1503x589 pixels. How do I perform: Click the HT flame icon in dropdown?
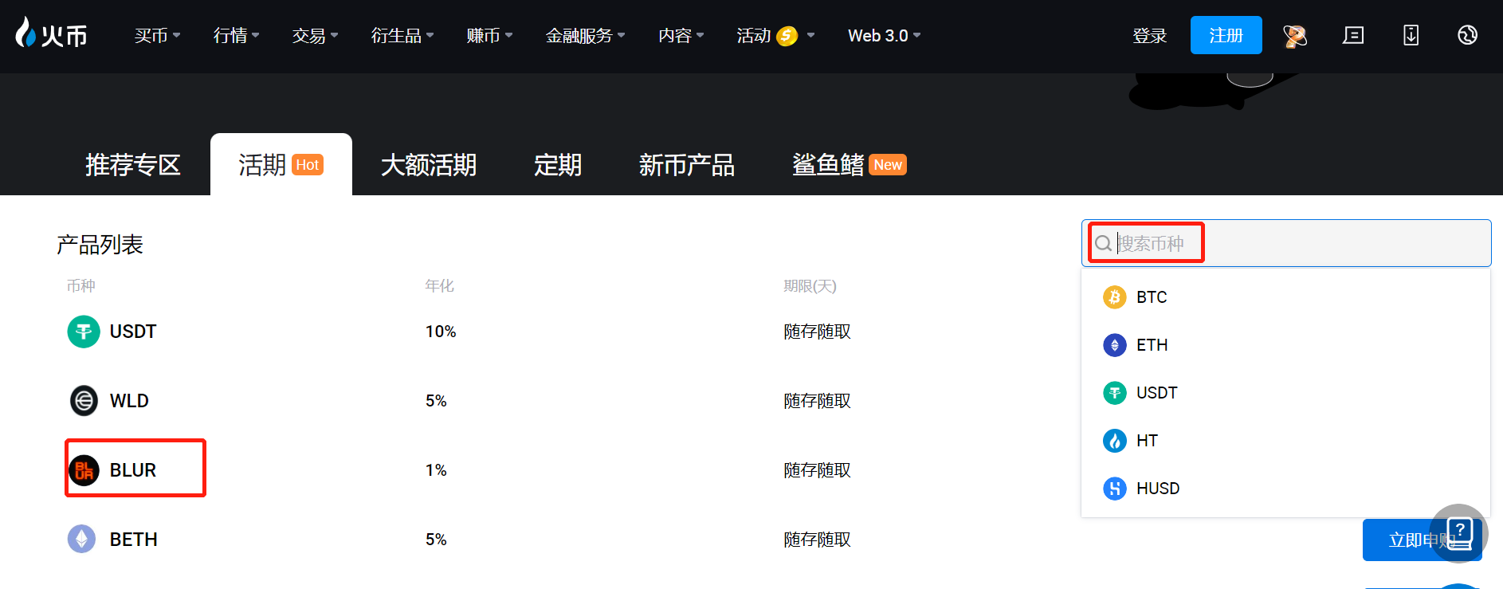[1115, 441]
